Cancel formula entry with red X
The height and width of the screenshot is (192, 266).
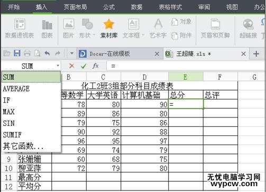click(71, 66)
